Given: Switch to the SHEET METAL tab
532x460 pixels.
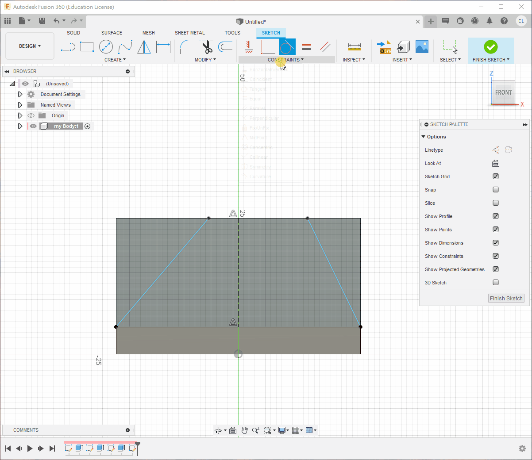Looking at the screenshot, I should (x=189, y=33).
